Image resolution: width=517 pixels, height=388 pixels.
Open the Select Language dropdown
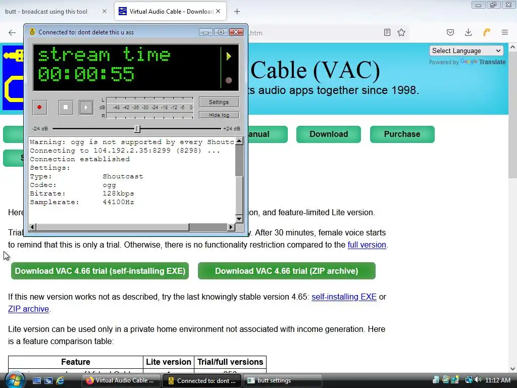click(466, 51)
